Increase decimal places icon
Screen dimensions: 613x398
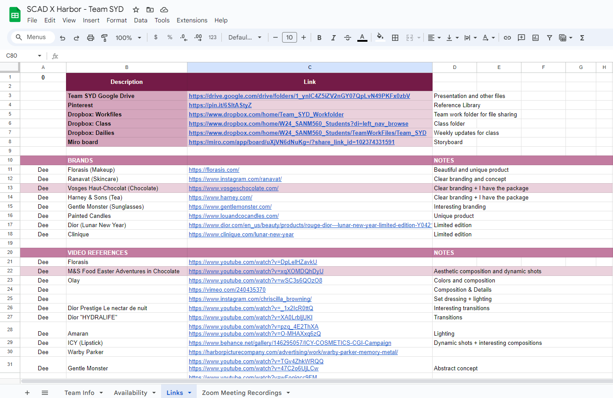click(198, 37)
